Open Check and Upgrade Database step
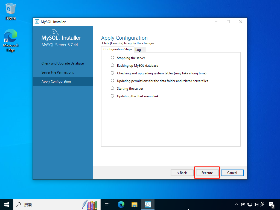The image size is (280, 210). pyautogui.click(x=63, y=63)
